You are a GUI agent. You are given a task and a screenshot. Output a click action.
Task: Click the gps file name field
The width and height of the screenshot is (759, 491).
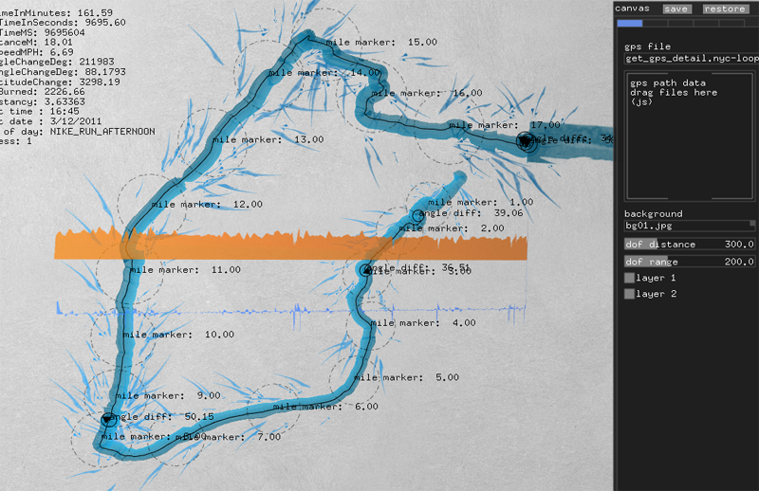pyautogui.click(x=688, y=59)
